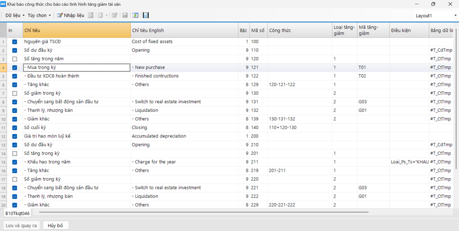The width and height of the screenshot is (459, 231).
Task: Open the Layout1 dropdown
Action: point(436,16)
